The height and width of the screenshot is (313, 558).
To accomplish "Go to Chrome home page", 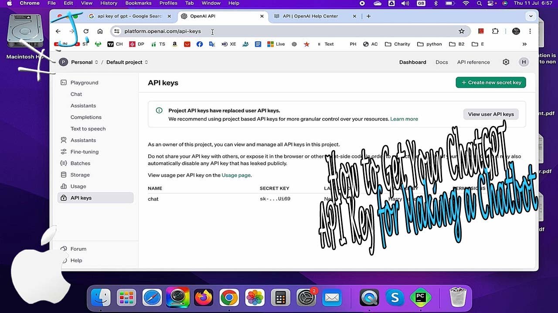I will 100,31.
